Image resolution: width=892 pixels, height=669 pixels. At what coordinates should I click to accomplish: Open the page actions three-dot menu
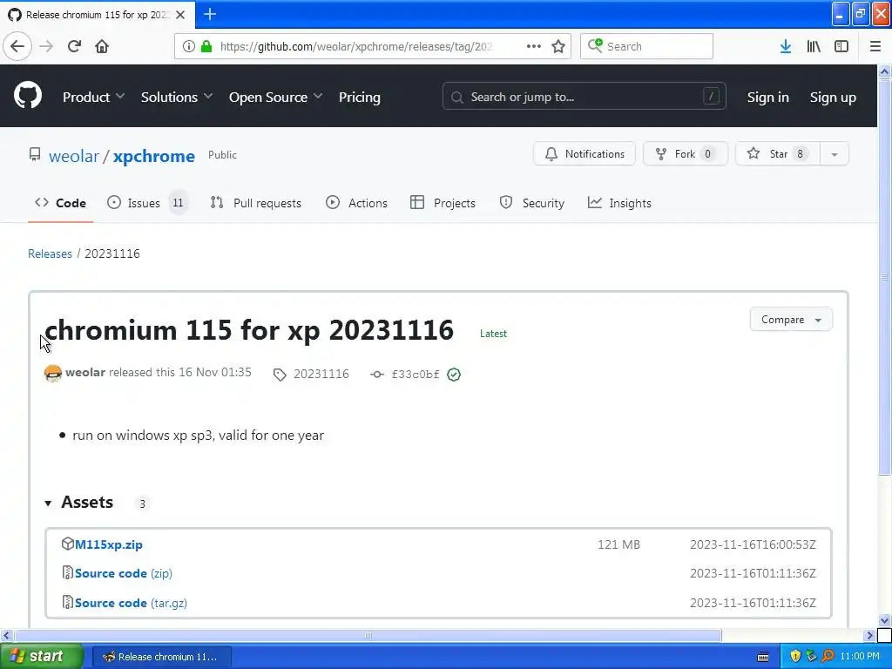pyautogui.click(x=534, y=46)
